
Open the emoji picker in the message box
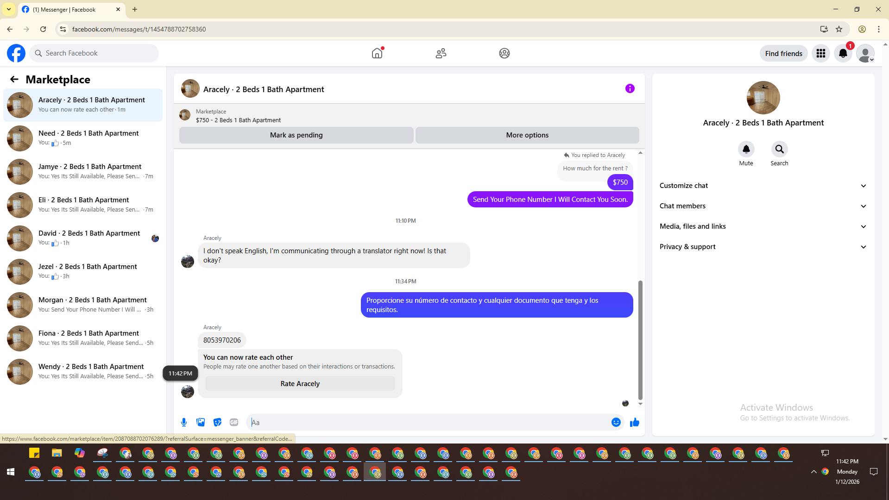click(616, 422)
